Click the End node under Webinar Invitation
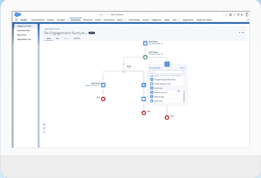This screenshot has height=178, width=261. (103, 99)
